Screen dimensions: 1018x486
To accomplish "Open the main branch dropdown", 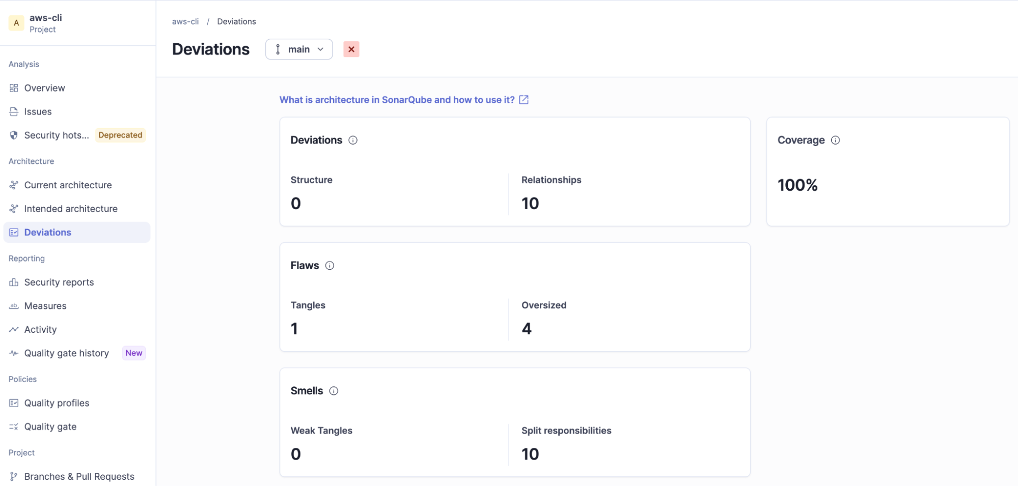I will point(299,49).
